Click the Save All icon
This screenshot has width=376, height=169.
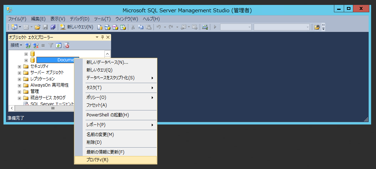tap(53, 27)
